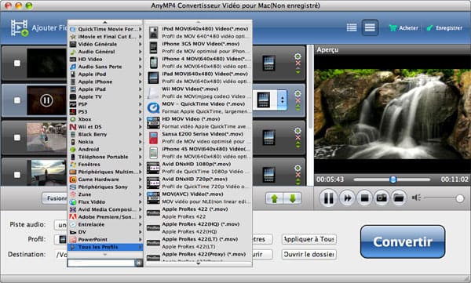Screen dimensions: 471x283
Task: Select Android category
Action: click(106, 149)
